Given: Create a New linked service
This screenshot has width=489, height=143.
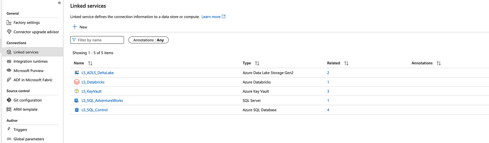Looking at the screenshot, I should (80, 27).
